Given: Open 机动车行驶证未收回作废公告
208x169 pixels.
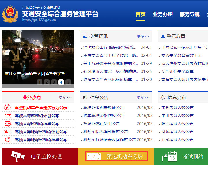Looking at the screenshot, I should click(x=110, y=140).
